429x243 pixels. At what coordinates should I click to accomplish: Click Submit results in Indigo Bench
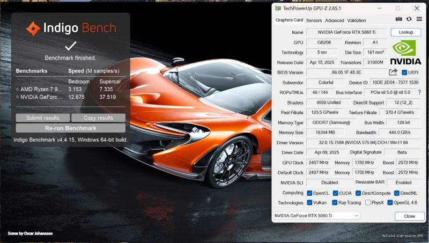(43, 118)
